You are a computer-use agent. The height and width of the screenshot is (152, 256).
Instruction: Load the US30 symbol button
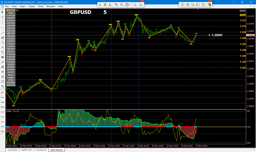click(11, 13)
